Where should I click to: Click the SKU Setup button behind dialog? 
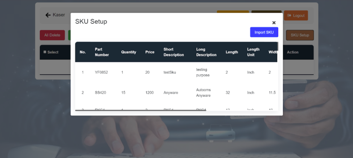pyautogui.click(x=300, y=35)
